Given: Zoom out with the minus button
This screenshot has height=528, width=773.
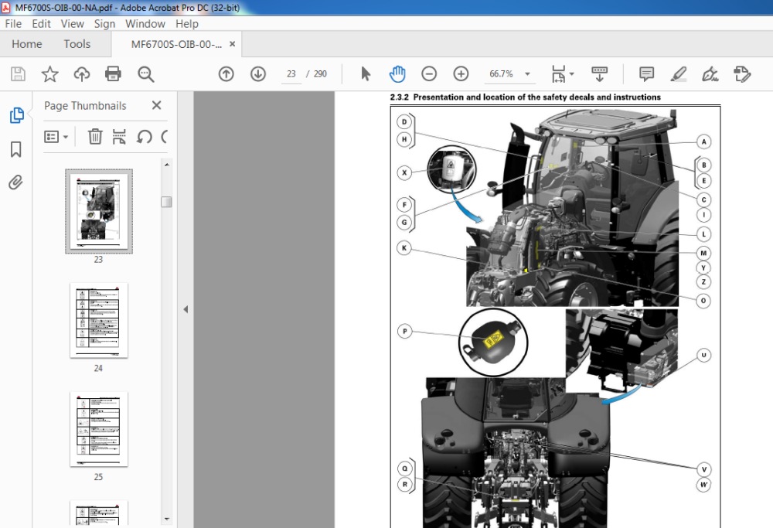Looking at the screenshot, I should point(429,74).
